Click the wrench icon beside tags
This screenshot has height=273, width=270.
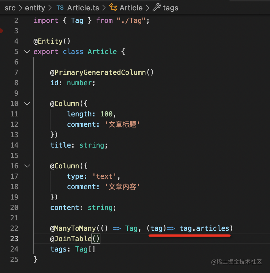pyautogui.click(x=156, y=8)
